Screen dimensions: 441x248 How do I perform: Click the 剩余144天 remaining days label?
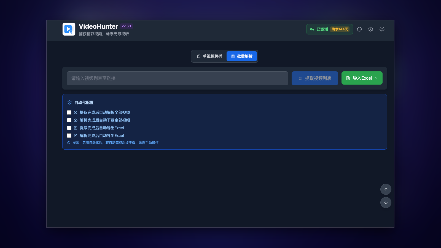(x=340, y=29)
